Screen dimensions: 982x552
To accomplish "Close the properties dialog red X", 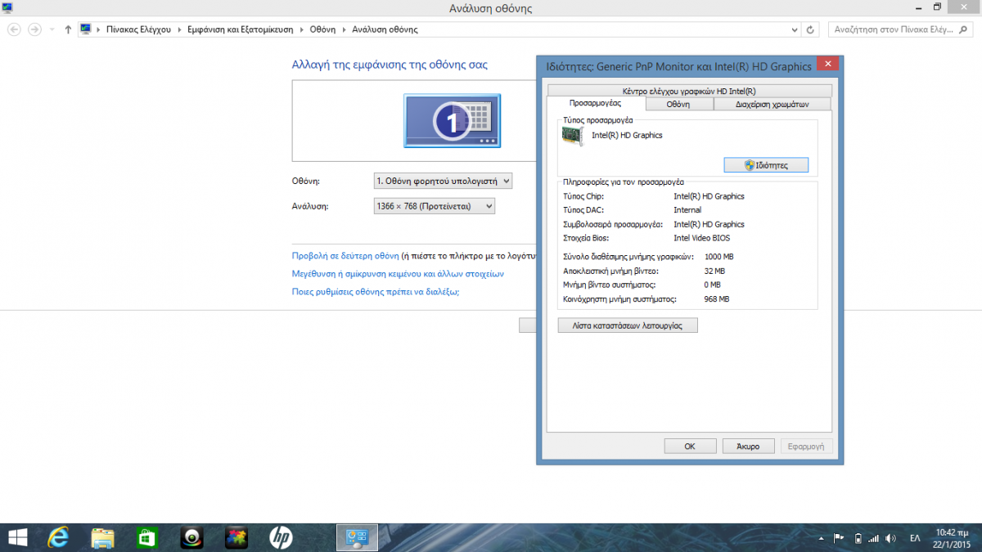I will click(827, 65).
